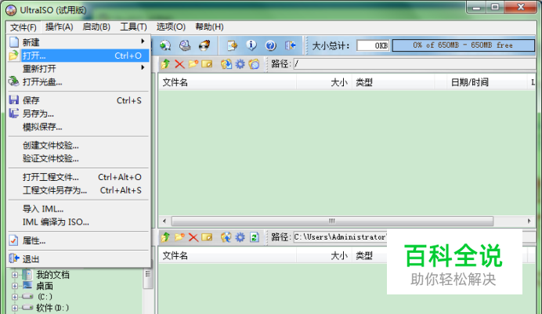Click the green refresh icon in lower pane toolbar
Screen dimensions: 542x314
coord(255,237)
